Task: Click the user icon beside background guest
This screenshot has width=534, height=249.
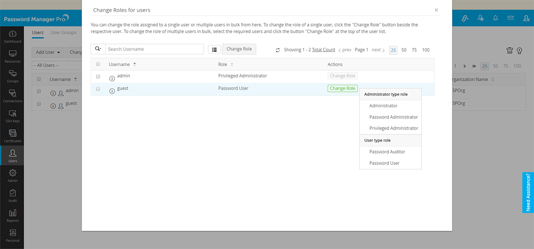Action: pyautogui.click(x=61, y=106)
